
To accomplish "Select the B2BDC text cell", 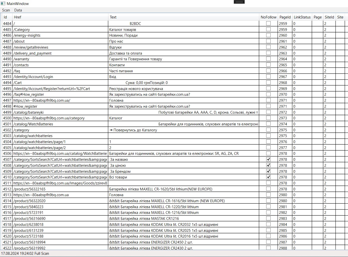I will (x=184, y=23).
